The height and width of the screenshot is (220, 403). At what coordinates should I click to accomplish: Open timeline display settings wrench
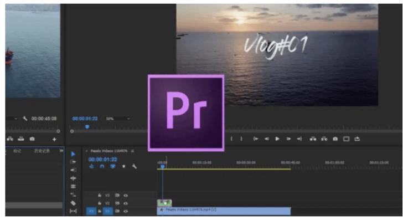[x=134, y=166]
